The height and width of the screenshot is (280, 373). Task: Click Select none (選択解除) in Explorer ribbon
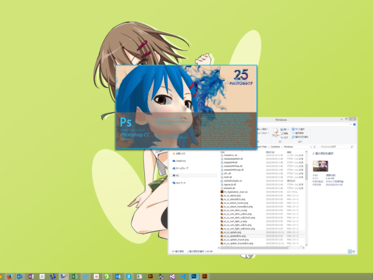(298, 133)
